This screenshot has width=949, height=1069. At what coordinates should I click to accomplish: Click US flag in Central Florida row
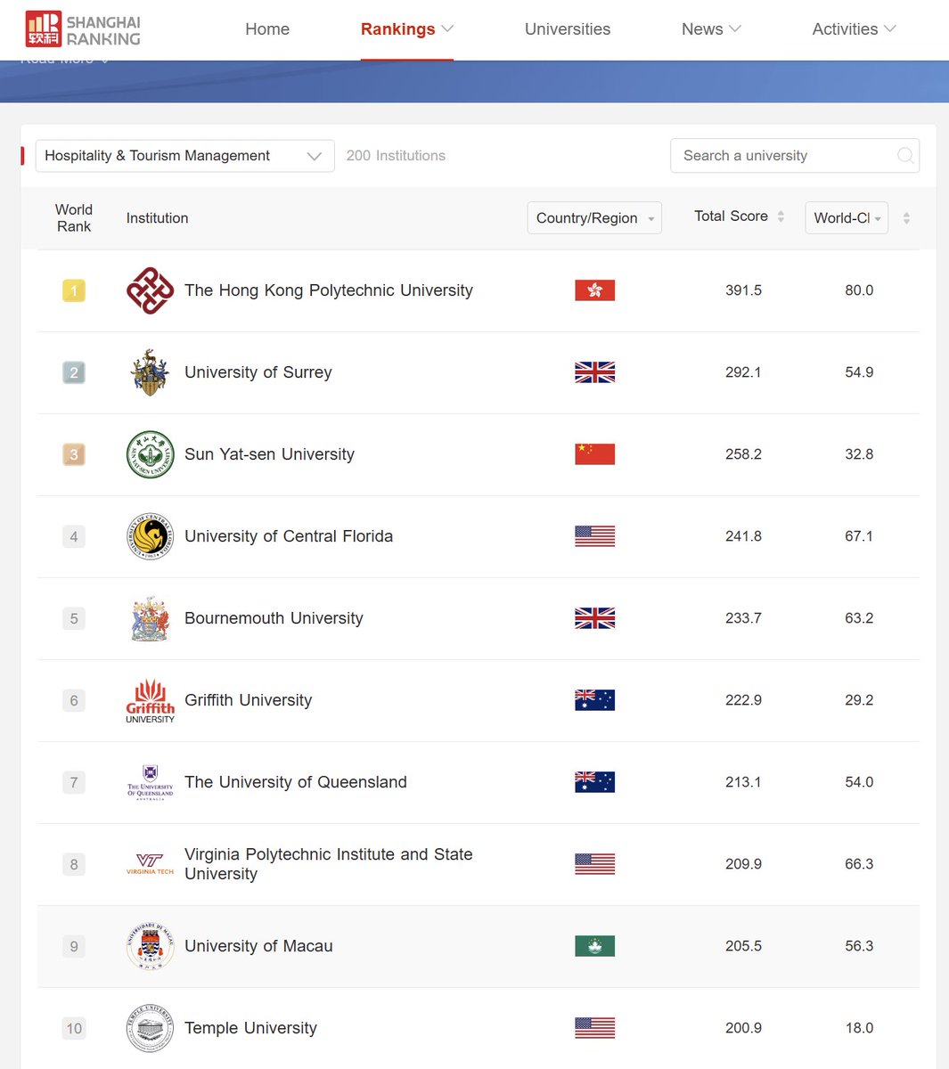(595, 536)
